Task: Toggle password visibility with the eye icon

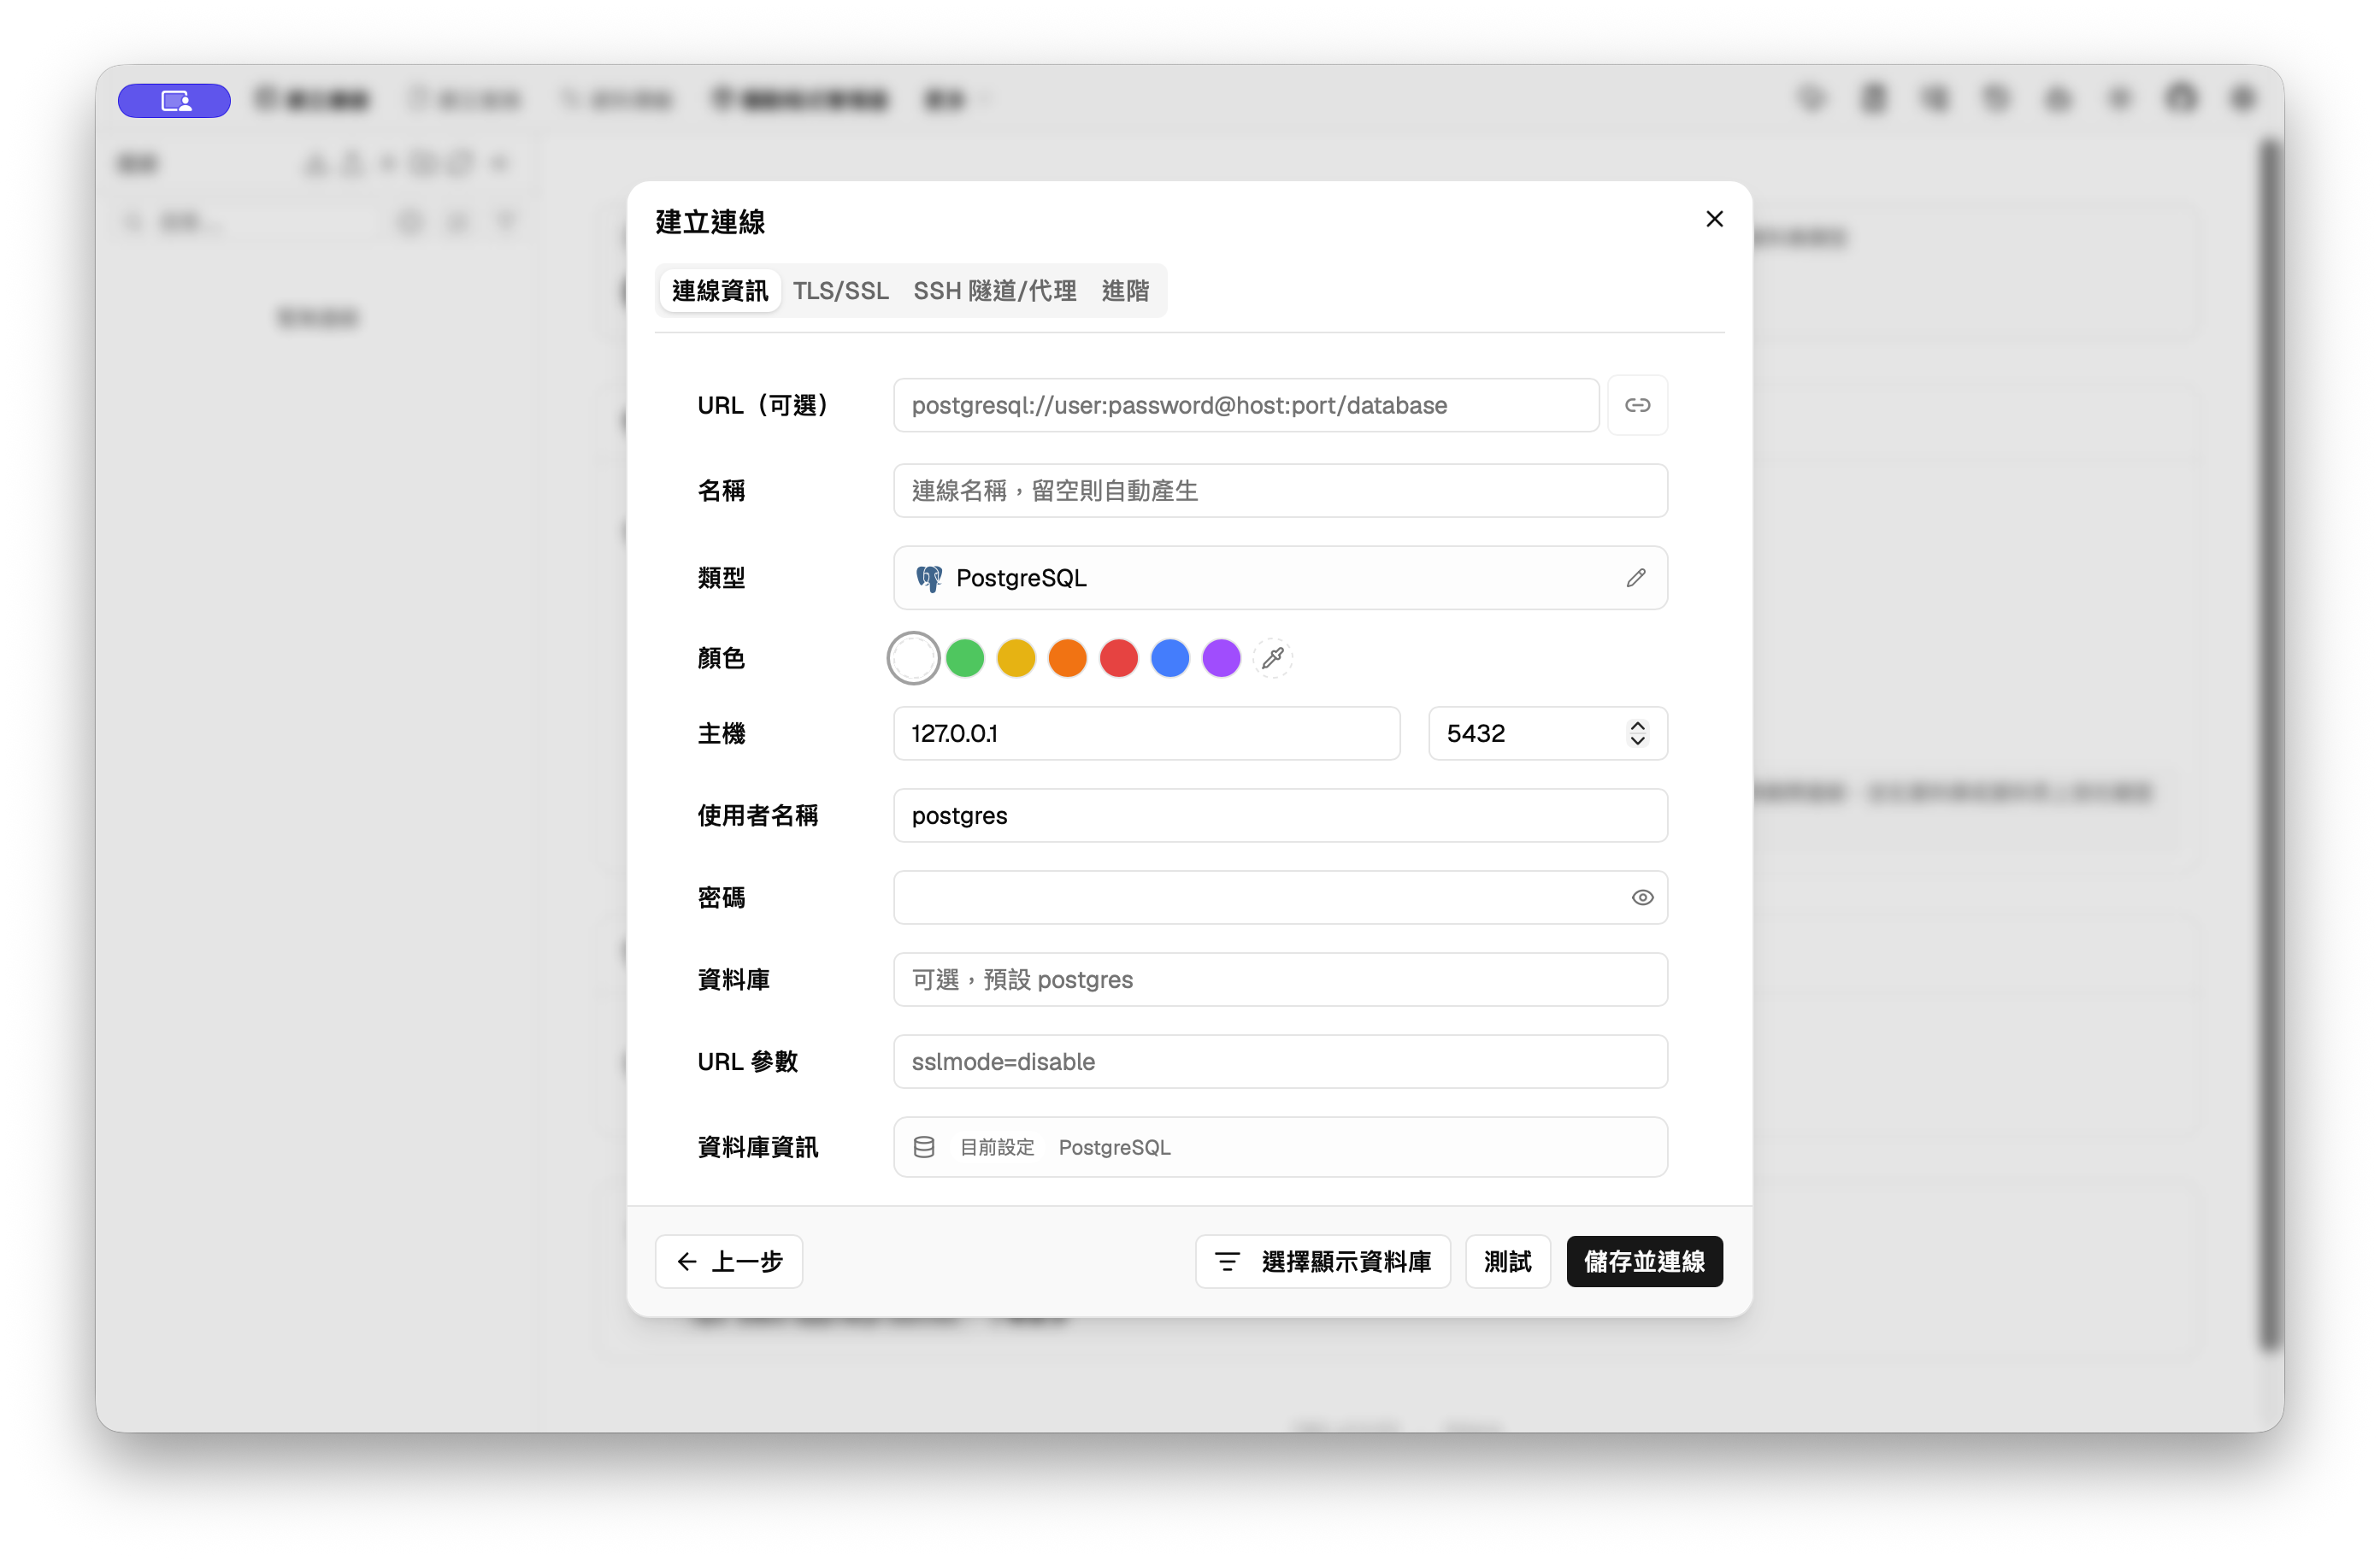Action: 1642,897
